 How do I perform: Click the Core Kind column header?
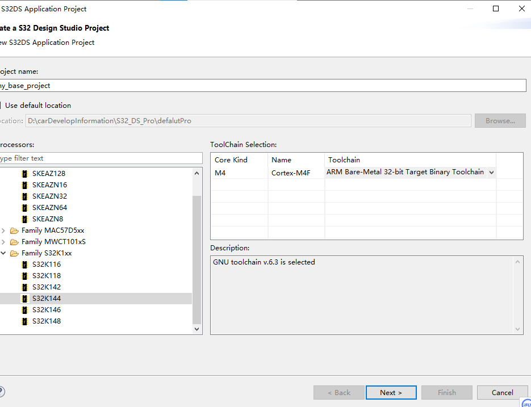coord(240,160)
